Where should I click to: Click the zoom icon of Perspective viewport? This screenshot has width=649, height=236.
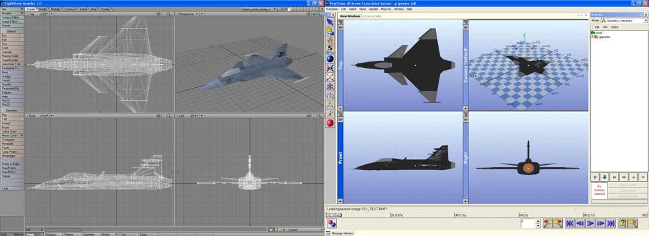coord(319,14)
